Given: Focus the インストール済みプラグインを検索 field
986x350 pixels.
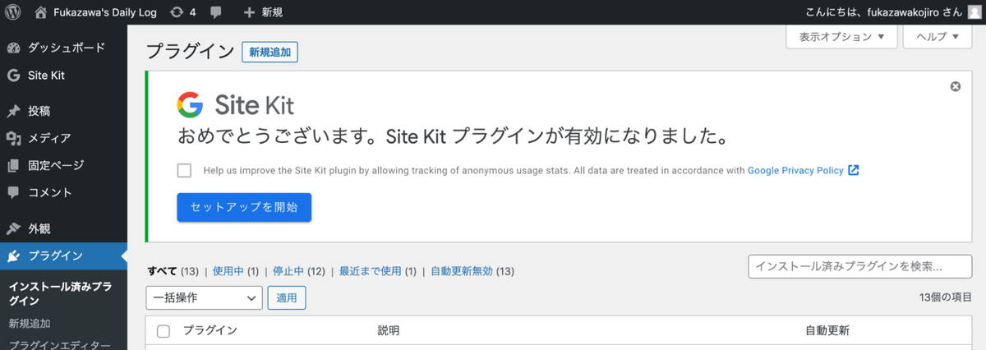Looking at the screenshot, I should pyautogui.click(x=860, y=266).
